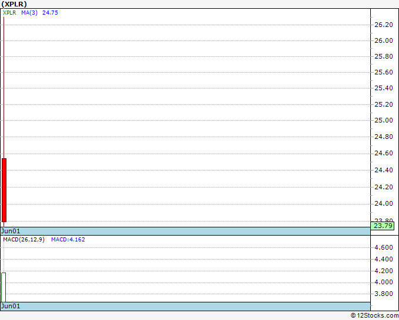Click the moving average value 24.75
Viewport: 399px width, 320px height.
pos(50,13)
